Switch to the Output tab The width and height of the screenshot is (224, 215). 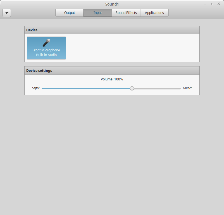pos(70,13)
